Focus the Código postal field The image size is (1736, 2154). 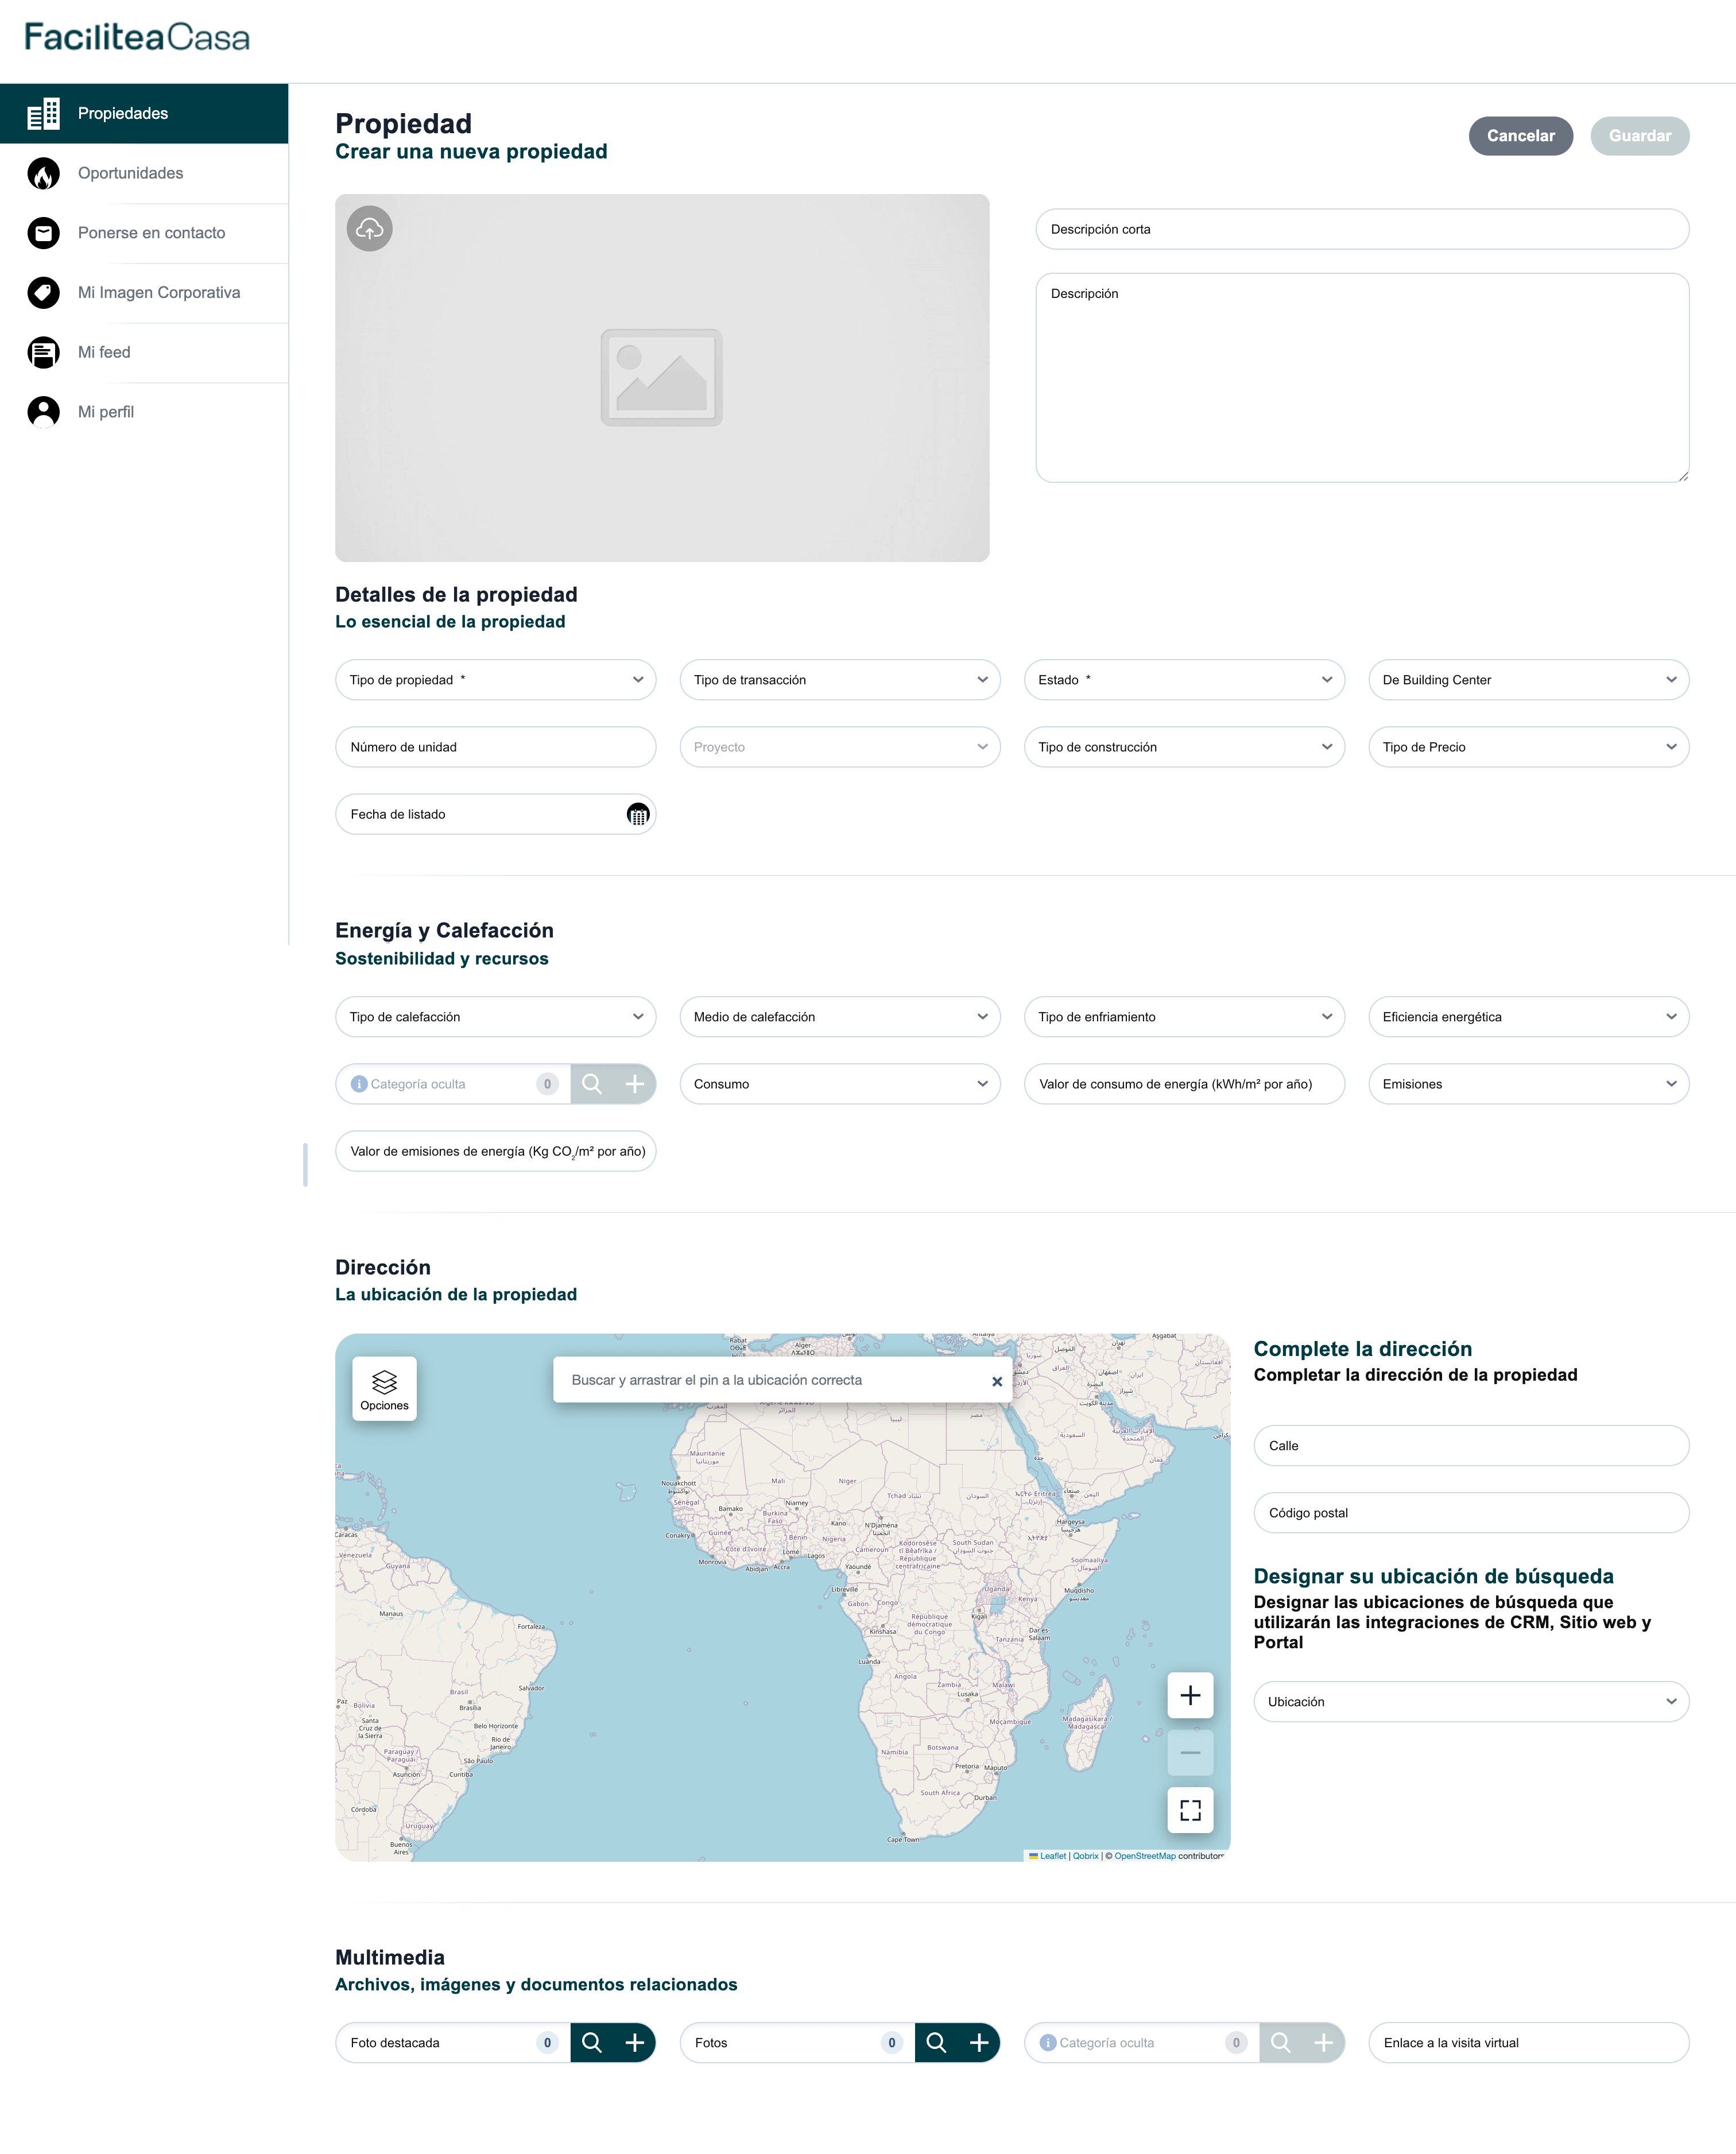point(1470,1513)
